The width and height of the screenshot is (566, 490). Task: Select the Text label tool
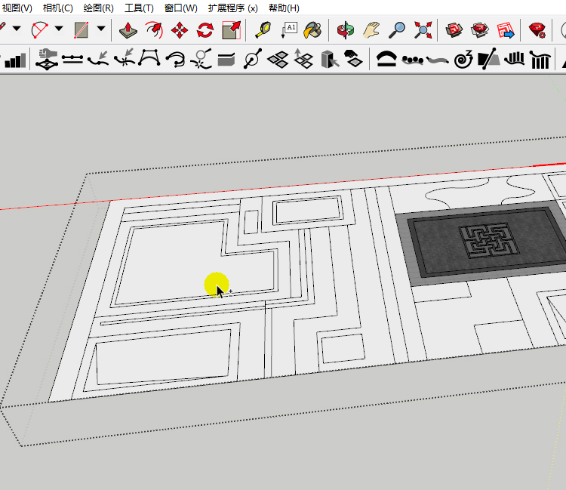(289, 30)
